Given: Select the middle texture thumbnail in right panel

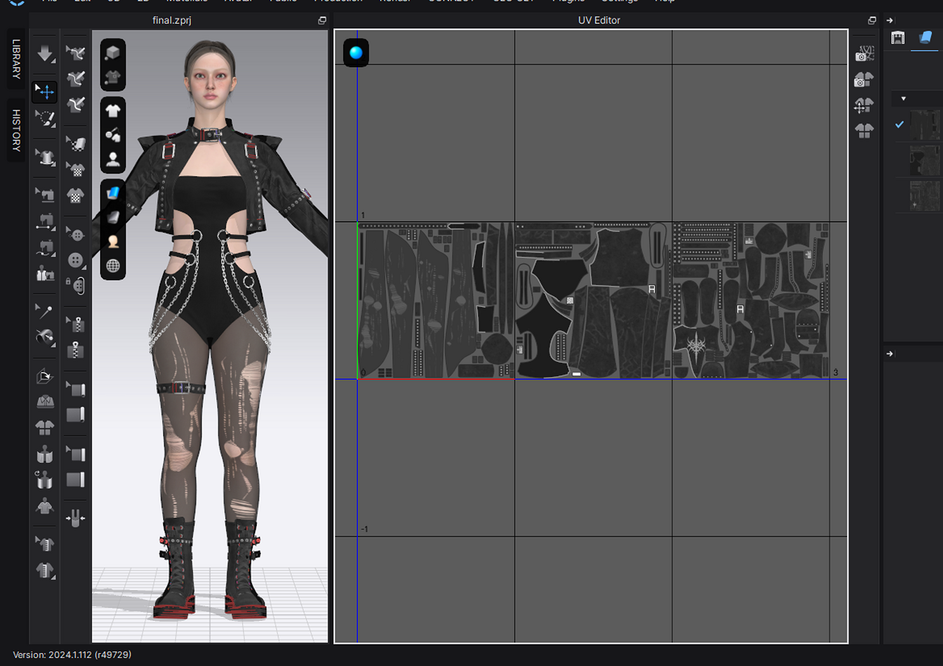Looking at the screenshot, I should tap(925, 160).
